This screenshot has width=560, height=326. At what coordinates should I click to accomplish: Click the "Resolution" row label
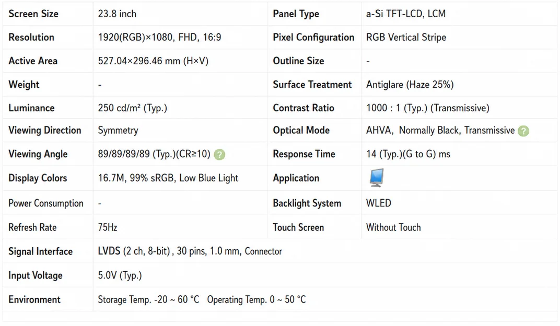31,37
